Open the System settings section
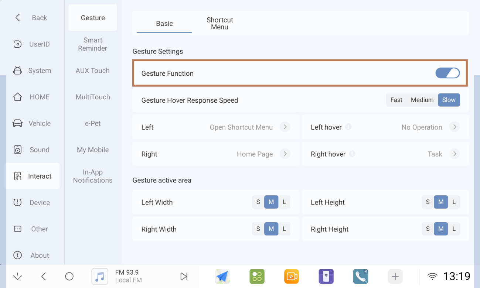The width and height of the screenshot is (480, 288). point(33,71)
